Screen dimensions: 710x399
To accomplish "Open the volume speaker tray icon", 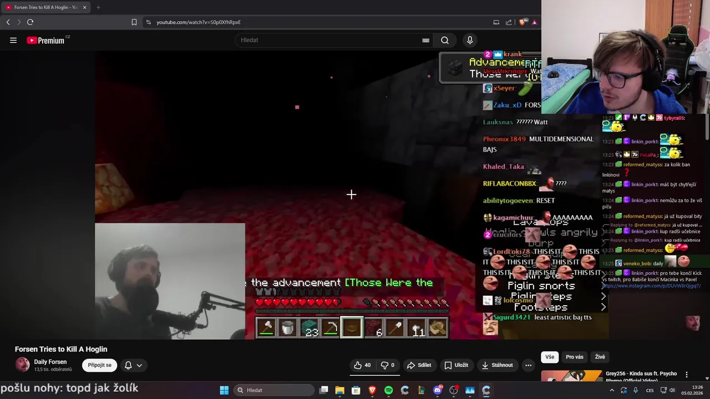I will tap(672, 390).
